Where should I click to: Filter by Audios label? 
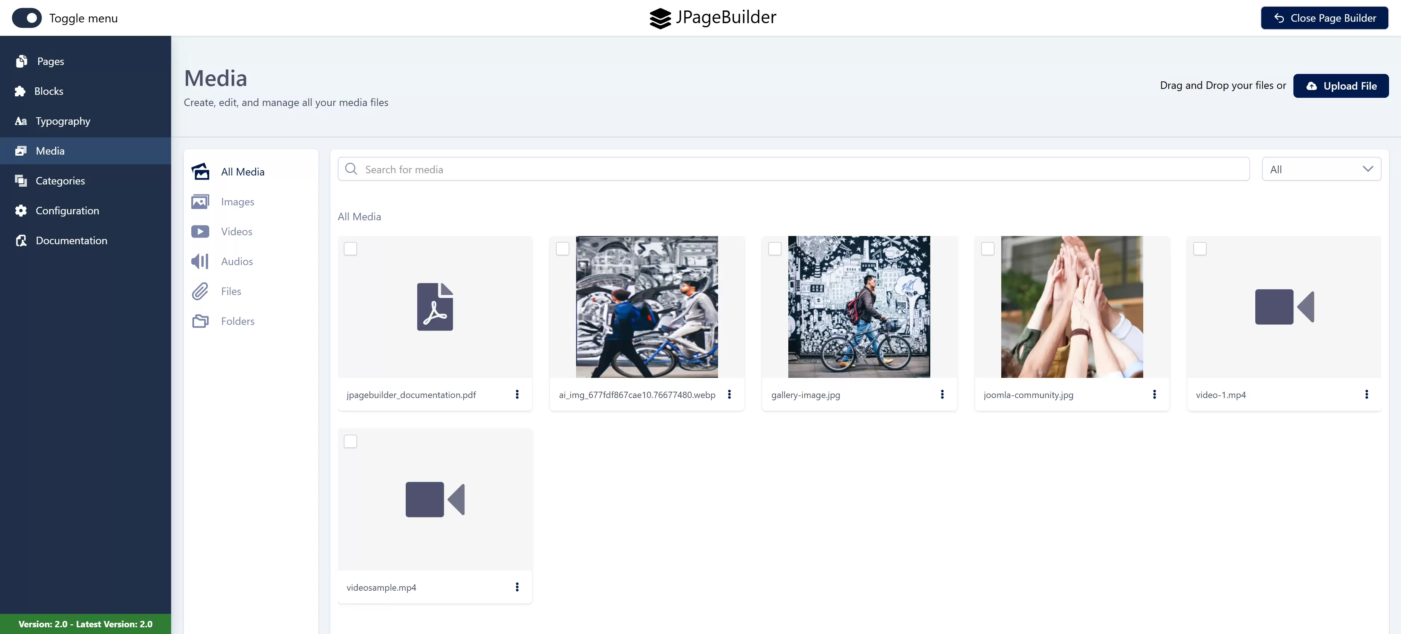tap(237, 261)
